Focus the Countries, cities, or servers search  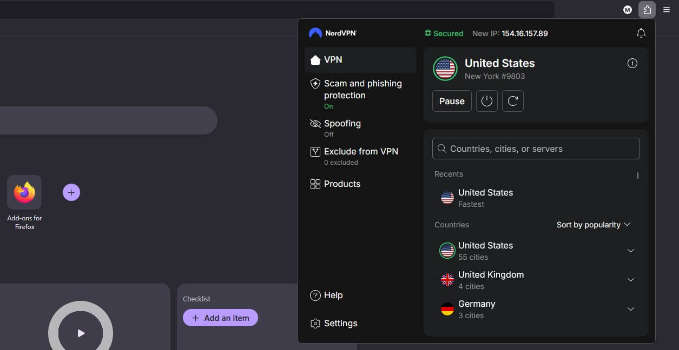[x=536, y=149]
